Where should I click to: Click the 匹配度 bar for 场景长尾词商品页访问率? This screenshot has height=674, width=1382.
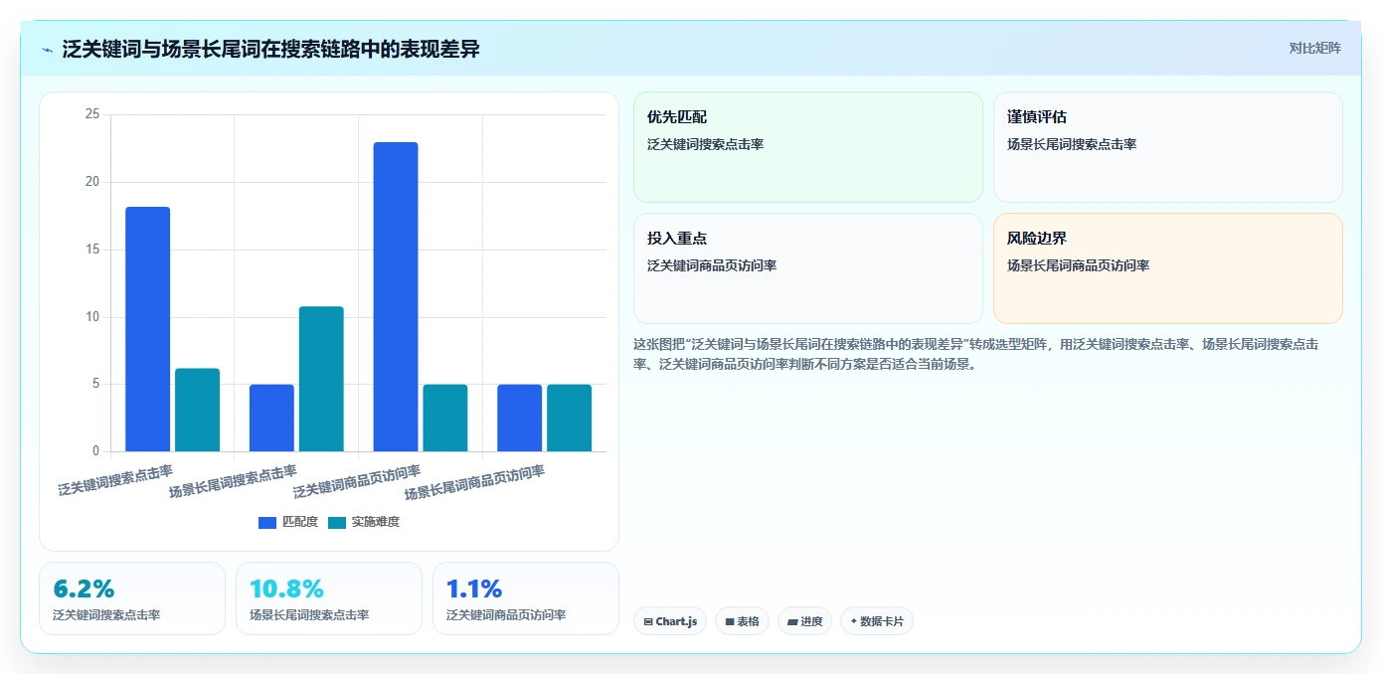point(520,418)
